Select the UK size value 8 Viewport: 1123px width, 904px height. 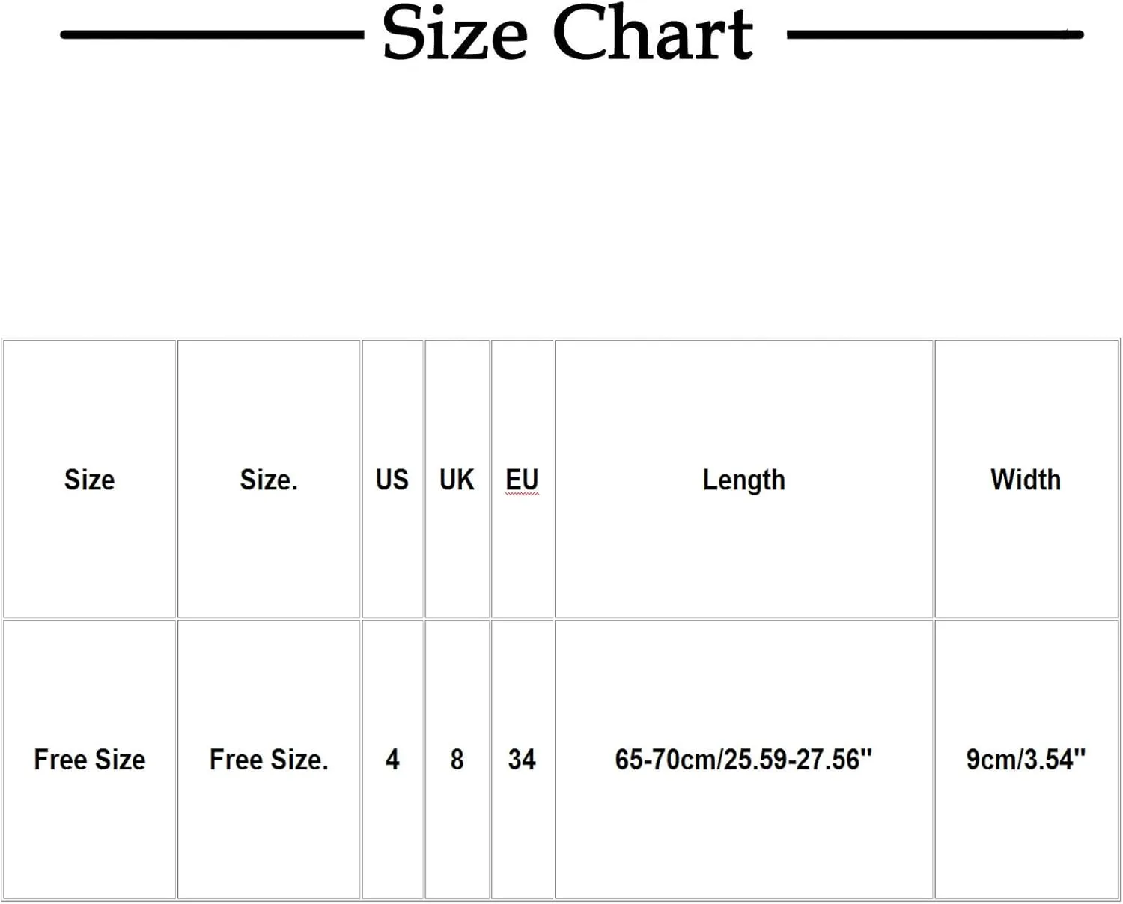[457, 760]
